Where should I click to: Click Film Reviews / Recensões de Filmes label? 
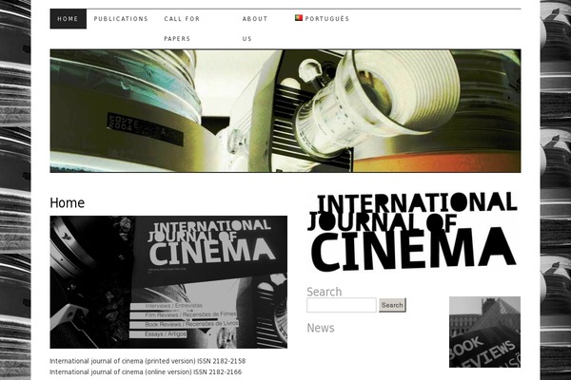[x=190, y=314]
